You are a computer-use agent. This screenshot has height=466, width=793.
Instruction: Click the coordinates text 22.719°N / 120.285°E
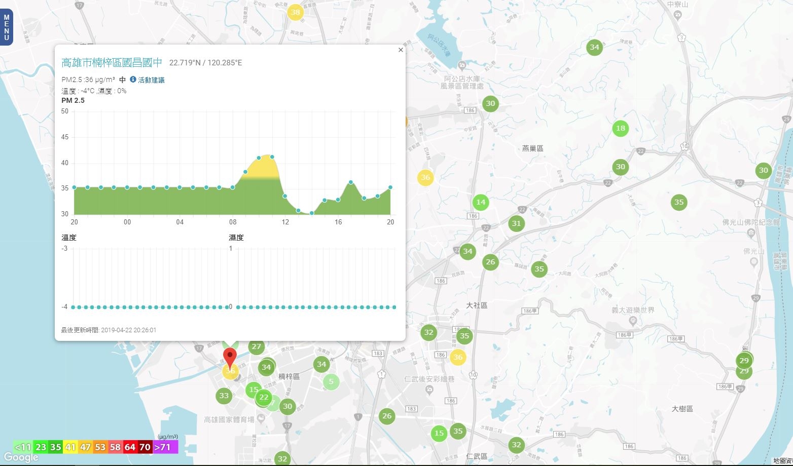(x=206, y=63)
